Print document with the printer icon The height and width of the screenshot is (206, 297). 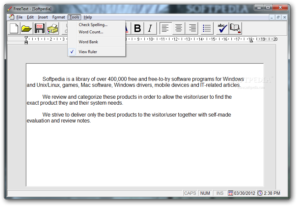pyautogui.click(x=52, y=28)
